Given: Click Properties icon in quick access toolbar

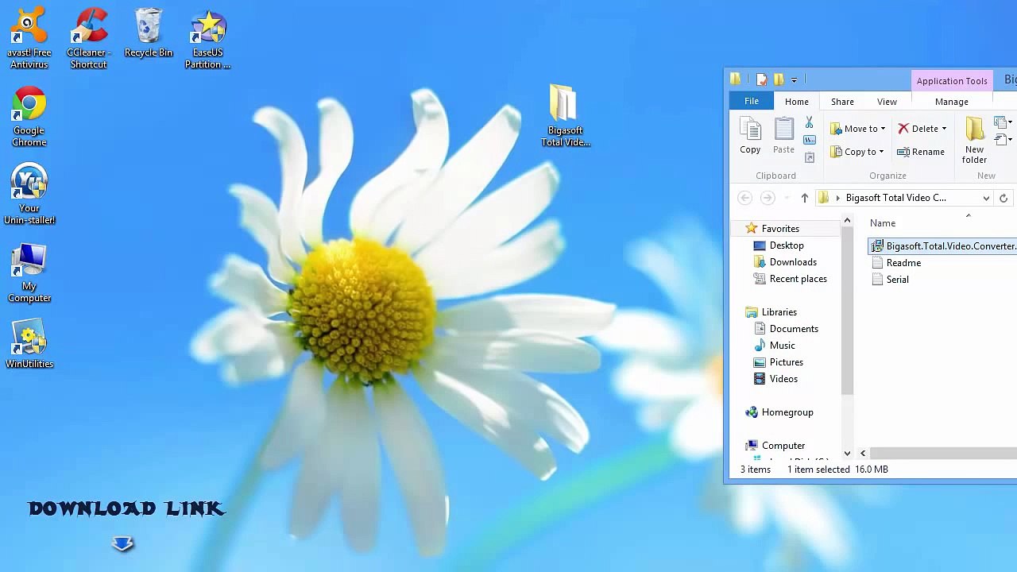Looking at the screenshot, I should pos(761,79).
